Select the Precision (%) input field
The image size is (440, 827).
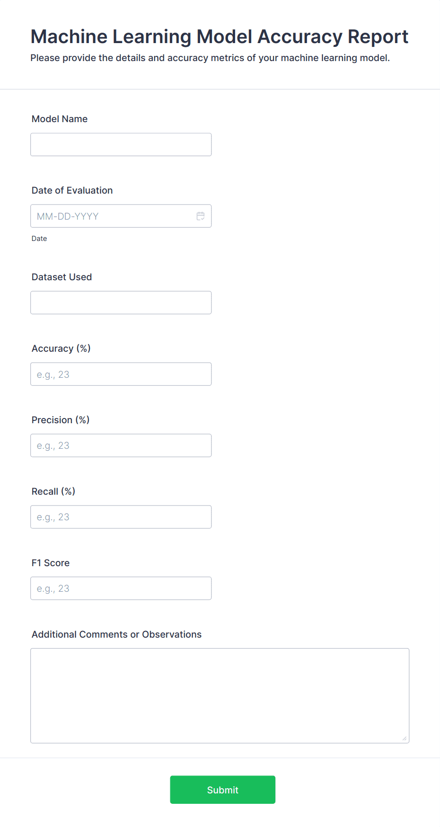[x=121, y=445]
